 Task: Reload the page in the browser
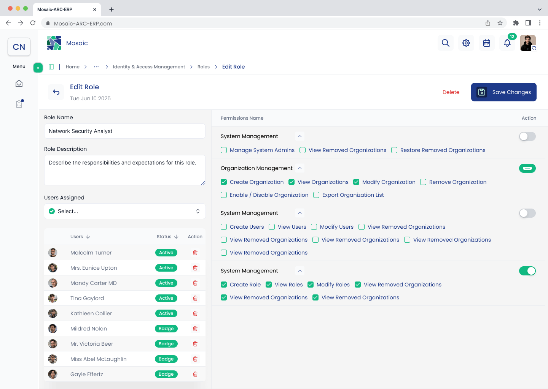click(33, 23)
